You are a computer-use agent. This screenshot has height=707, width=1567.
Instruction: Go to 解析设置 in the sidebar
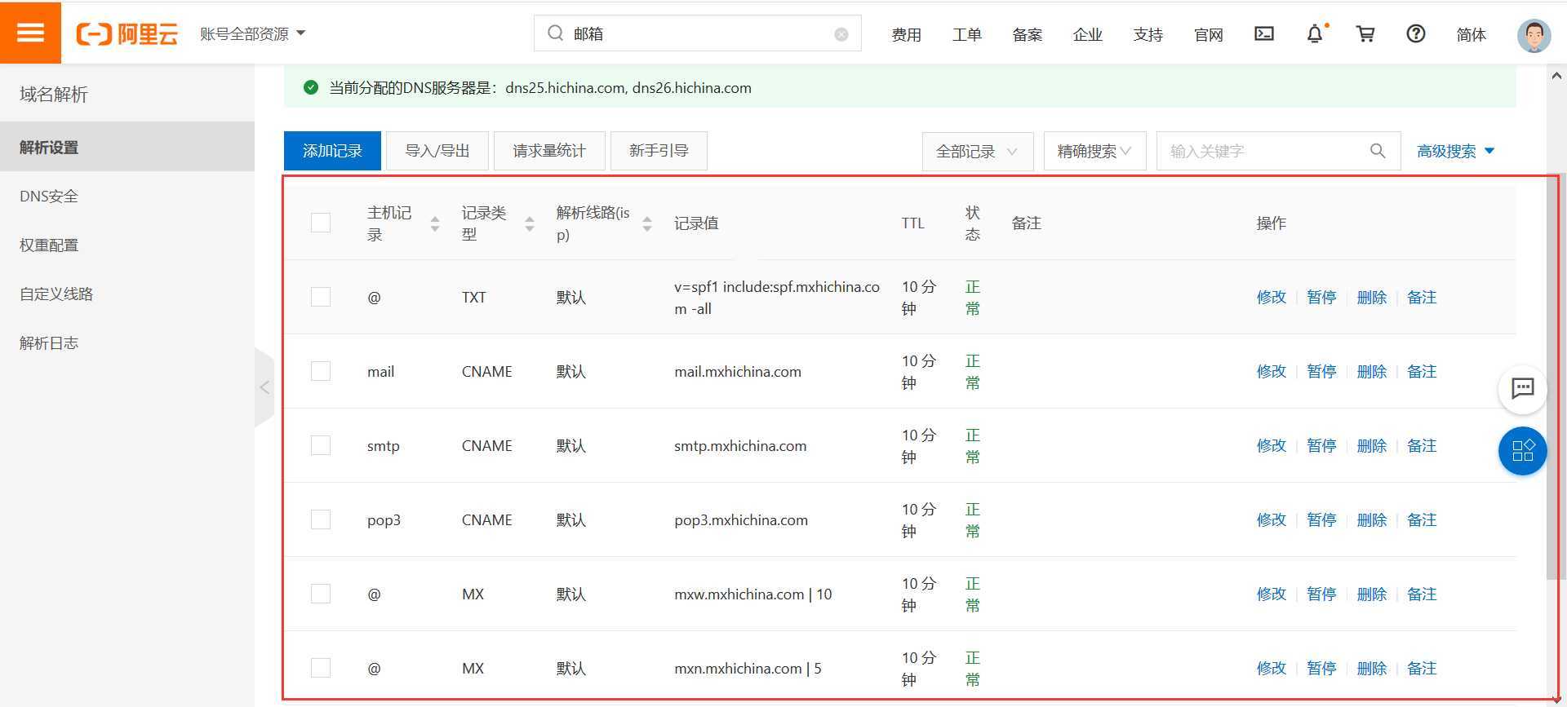point(127,147)
